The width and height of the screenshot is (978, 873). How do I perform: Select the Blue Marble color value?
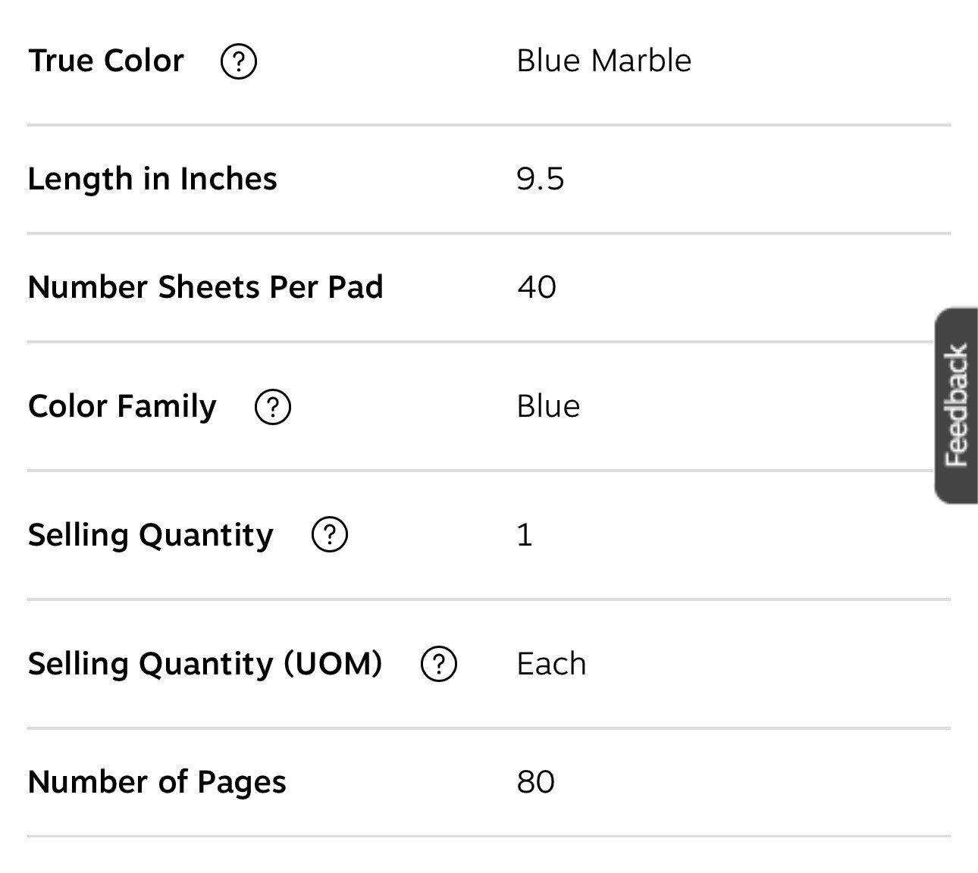point(604,61)
